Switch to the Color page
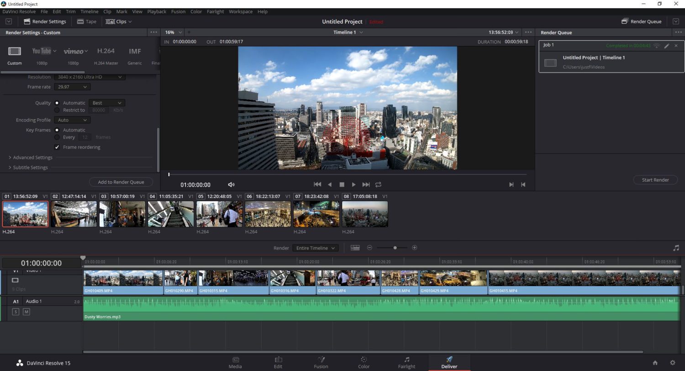This screenshot has width=685, height=371. click(364, 362)
